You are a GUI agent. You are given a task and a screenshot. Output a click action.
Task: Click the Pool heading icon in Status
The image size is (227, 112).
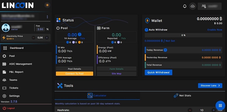click(x=58, y=28)
